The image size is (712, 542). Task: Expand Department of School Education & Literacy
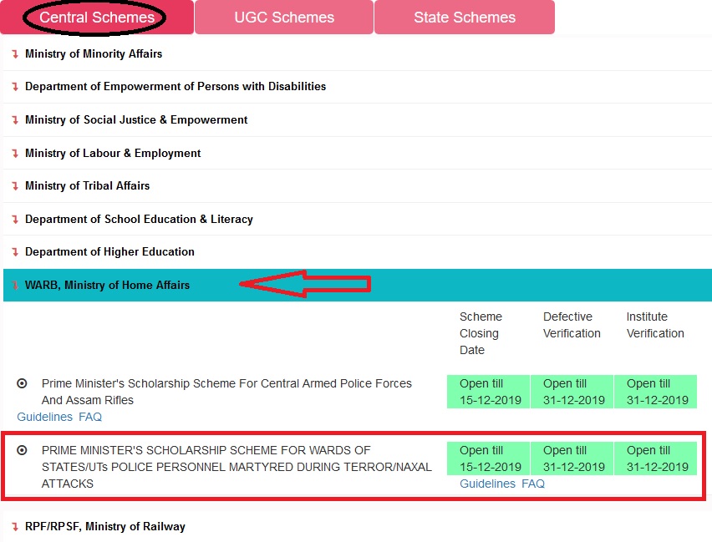click(x=139, y=220)
